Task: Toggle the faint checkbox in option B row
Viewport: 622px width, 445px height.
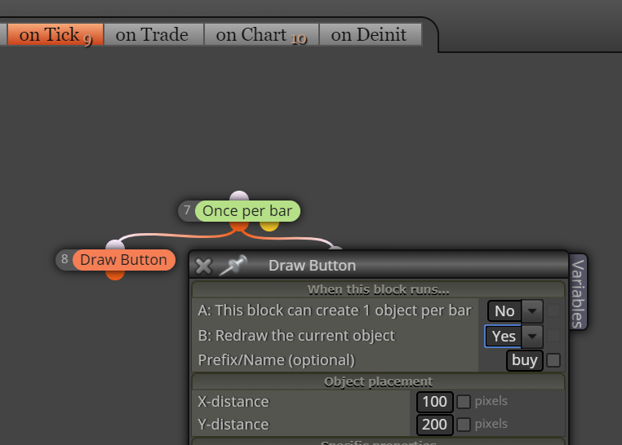Action: click(553, 336)
